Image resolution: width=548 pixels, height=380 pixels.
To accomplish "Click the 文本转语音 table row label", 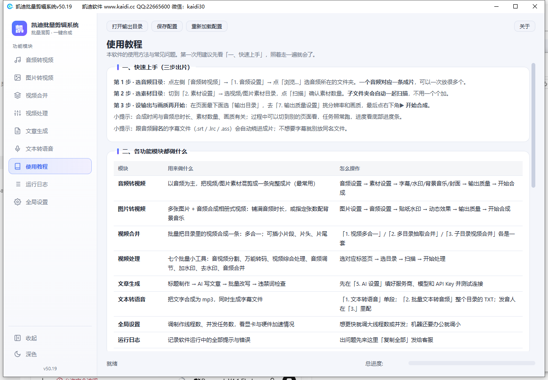I will pos(132,299).
